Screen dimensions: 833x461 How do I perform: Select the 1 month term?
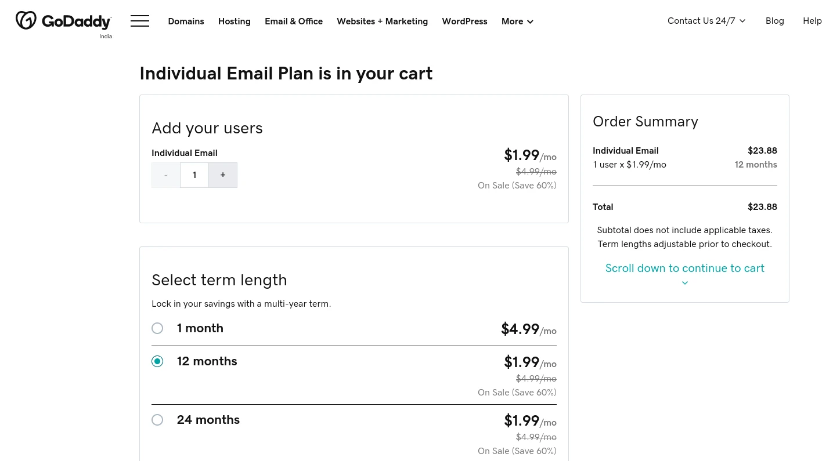(157, 328)
